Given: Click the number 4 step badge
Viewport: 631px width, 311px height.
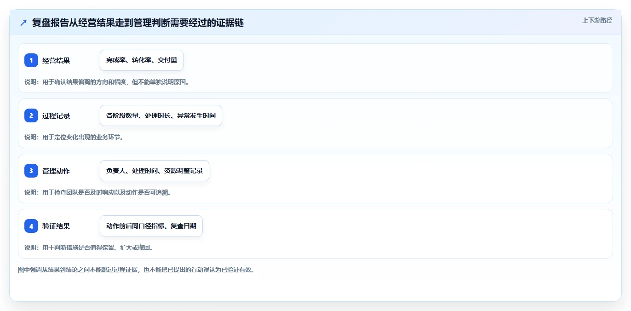Looking at the screenshot, I should pyautogui.click(x=31, y=226).
